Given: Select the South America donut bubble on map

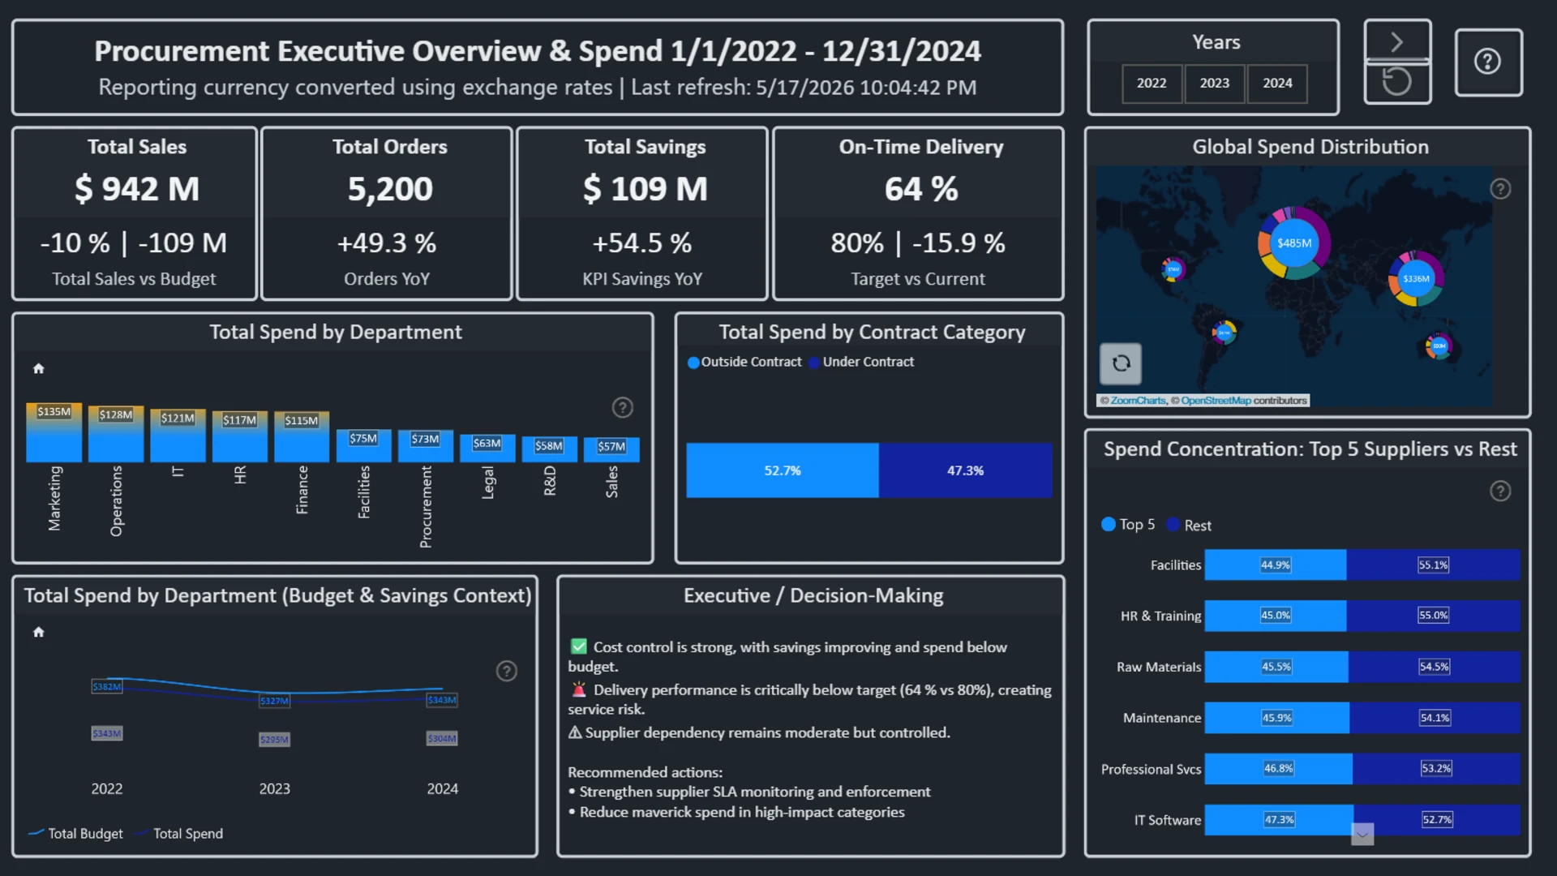Looking at the screenshot, I should (1224, 332).
